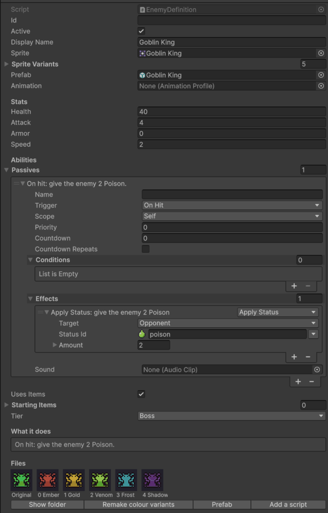
Task: Collapse the Effects list
Action: 31,299
